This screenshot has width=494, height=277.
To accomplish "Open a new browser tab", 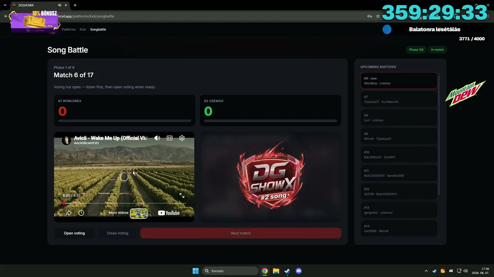I will [75, 5].
